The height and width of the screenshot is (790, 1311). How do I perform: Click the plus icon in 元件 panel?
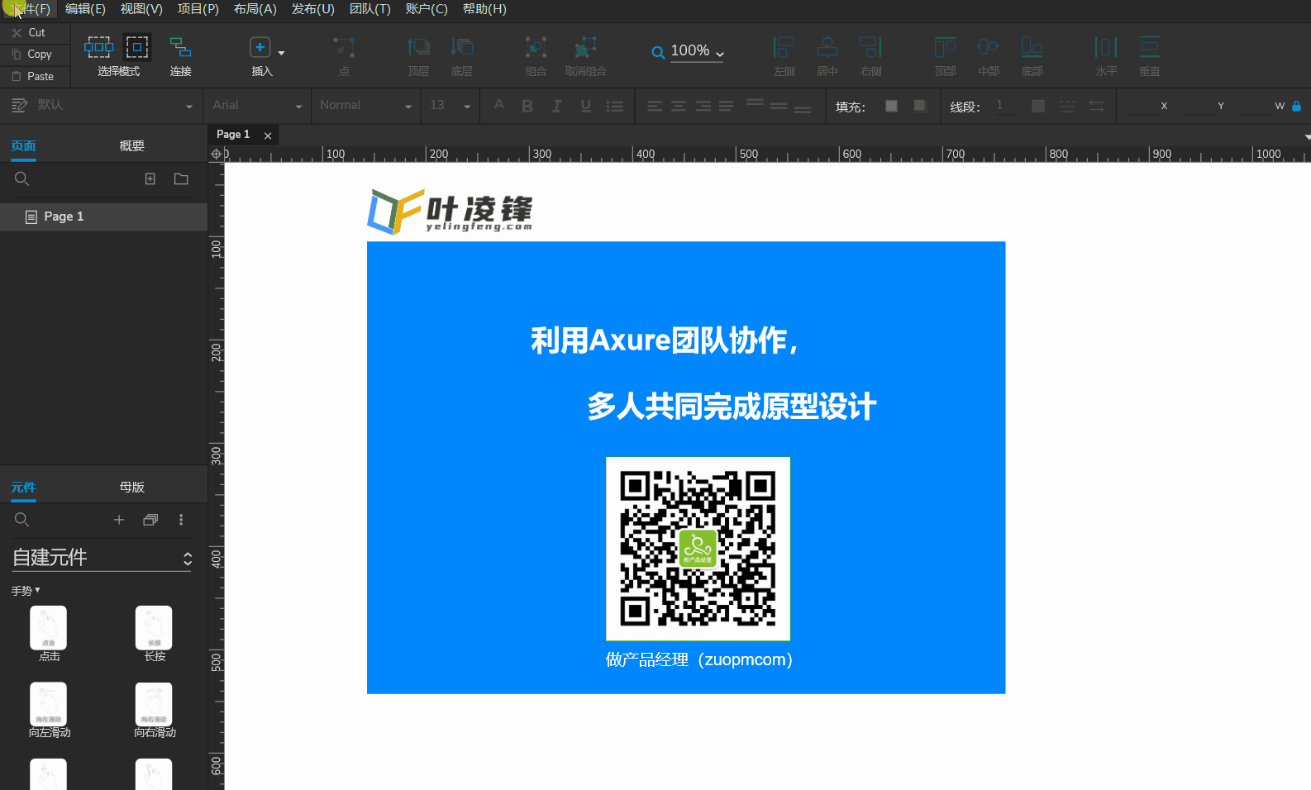pyautogui.click(x=119, y=519)
